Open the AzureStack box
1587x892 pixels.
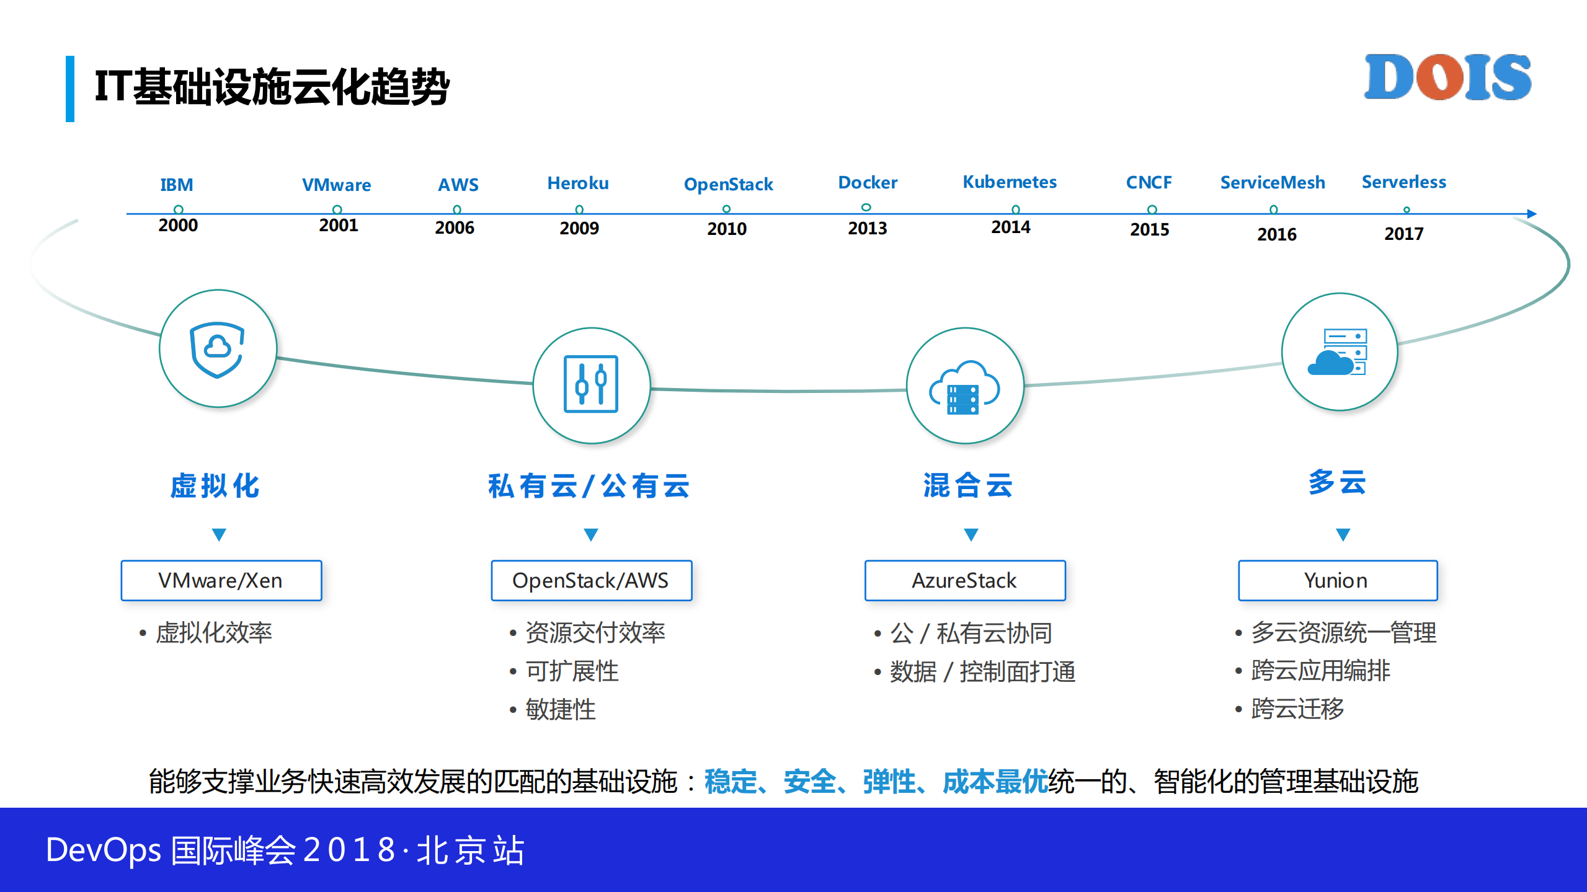click(964, 580)
